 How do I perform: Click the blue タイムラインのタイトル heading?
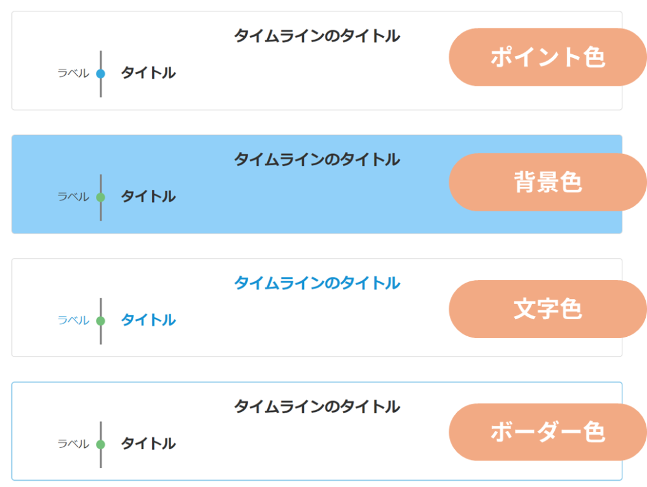point(317,283)
